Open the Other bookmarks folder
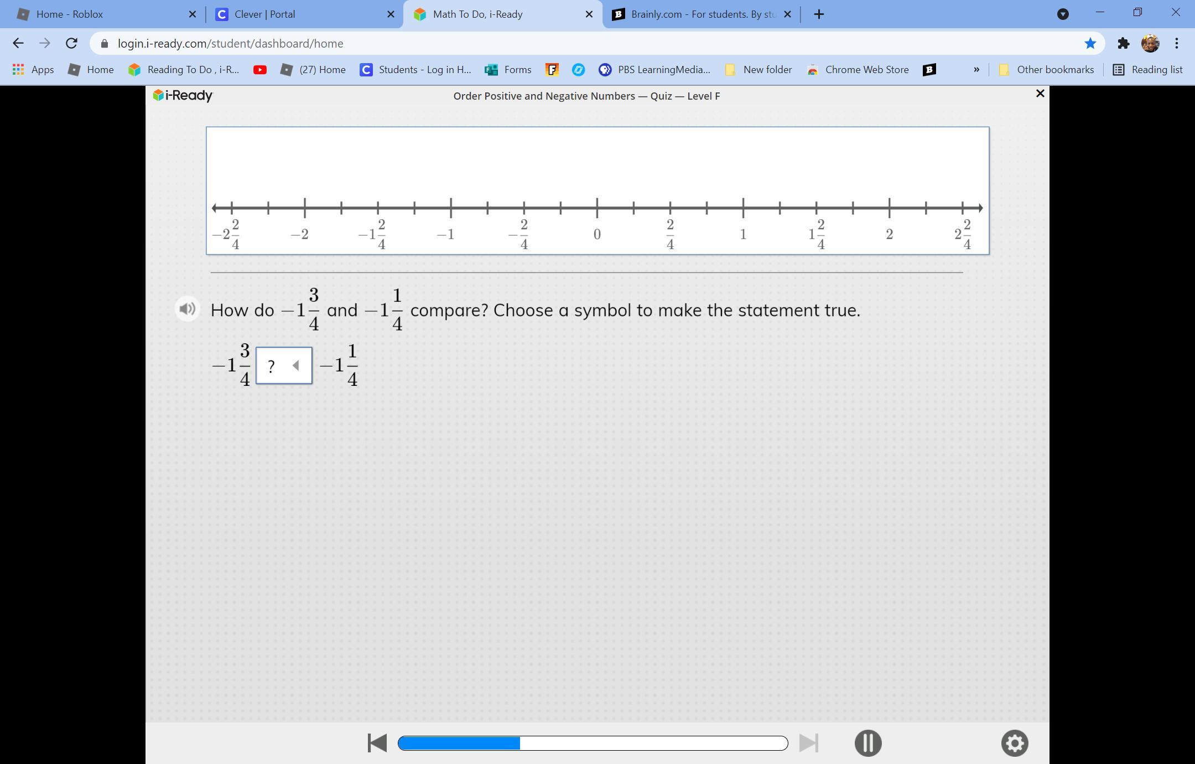This screenshot has width=1195, height=764. click(1047, 70)
